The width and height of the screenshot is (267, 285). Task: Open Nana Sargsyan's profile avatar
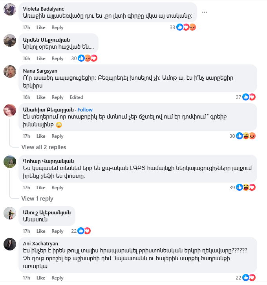tap(9, 71)
